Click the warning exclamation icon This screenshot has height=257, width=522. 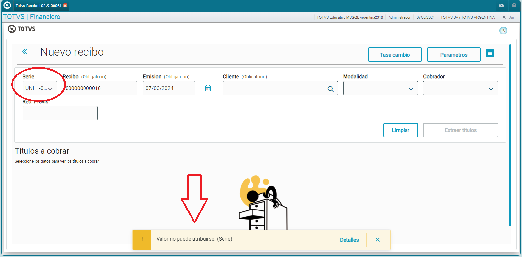(142, 239)
